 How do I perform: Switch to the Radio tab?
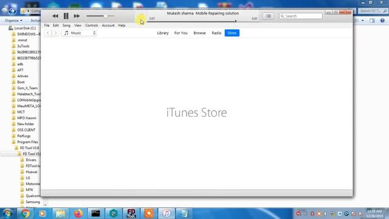pyautogui.click(x=216, y=33)
